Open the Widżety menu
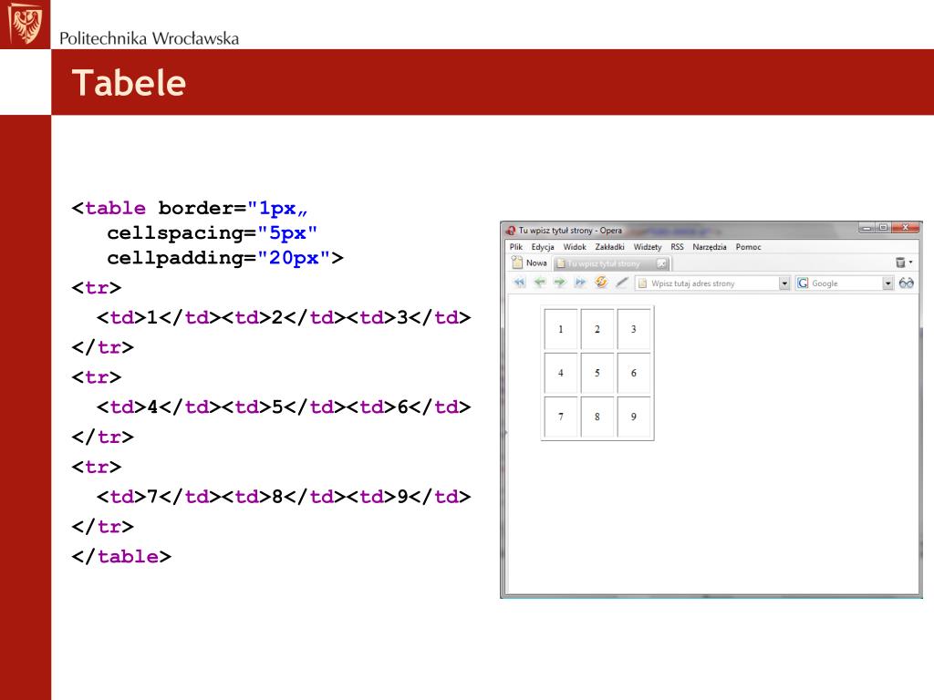The image size is (934, 700). coord(648,246)
